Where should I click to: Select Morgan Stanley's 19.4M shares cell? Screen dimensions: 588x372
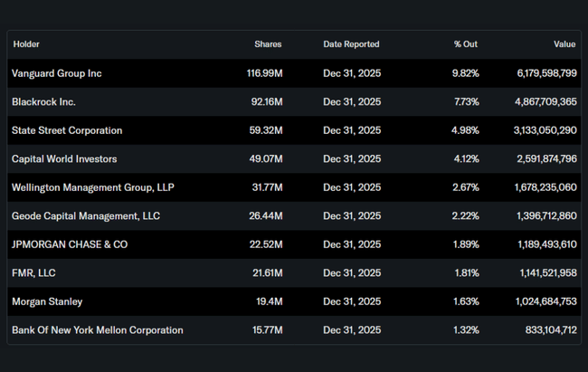[x=269, y=302]
